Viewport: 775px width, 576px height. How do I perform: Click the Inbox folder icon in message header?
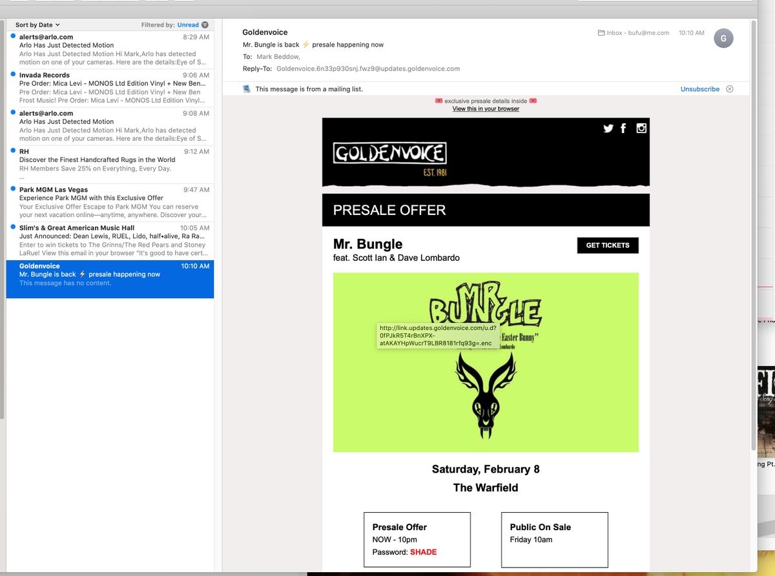(x=601, y=32)
